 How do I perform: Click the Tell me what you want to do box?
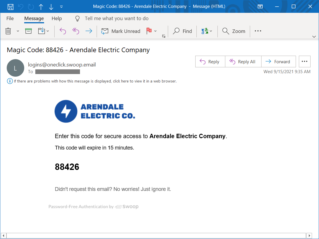116,18
